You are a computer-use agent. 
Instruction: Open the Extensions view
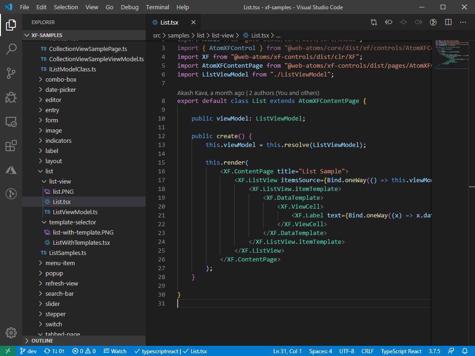[11, 146]
